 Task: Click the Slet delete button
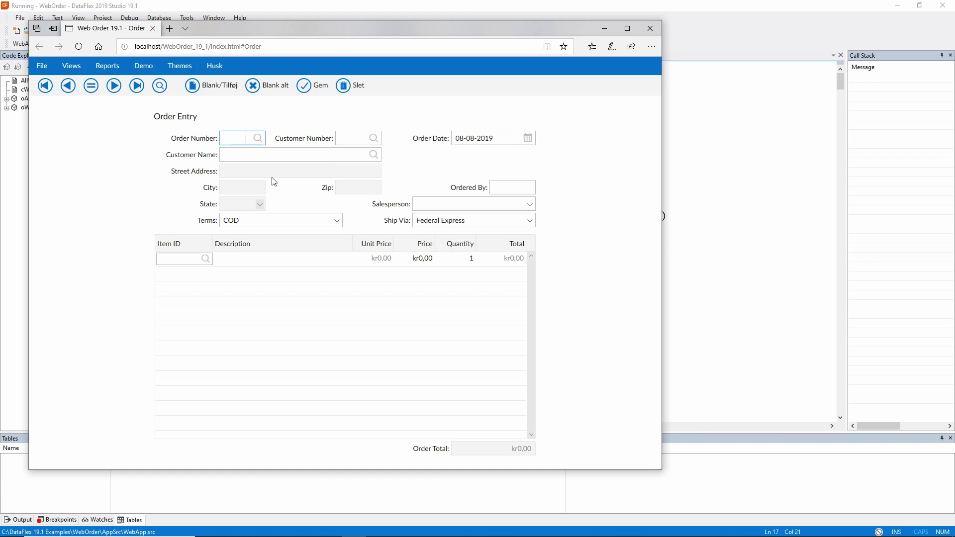(x=350, y=86)
